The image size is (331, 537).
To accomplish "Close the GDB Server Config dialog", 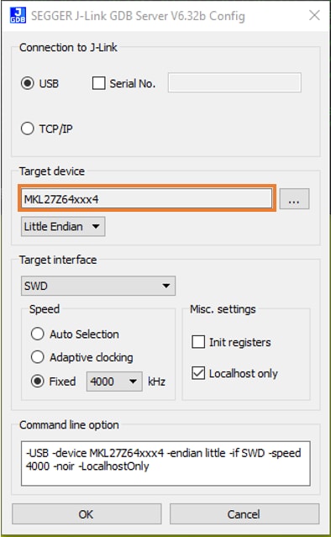I will pyautogui.click(x=314, y=15).
